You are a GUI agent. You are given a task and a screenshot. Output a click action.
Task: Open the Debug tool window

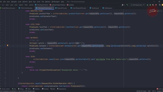pyautogui.click(x=21, y=89)
